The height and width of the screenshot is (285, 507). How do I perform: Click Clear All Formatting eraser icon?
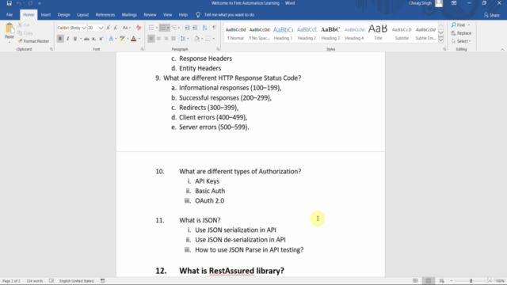point(139,28)
